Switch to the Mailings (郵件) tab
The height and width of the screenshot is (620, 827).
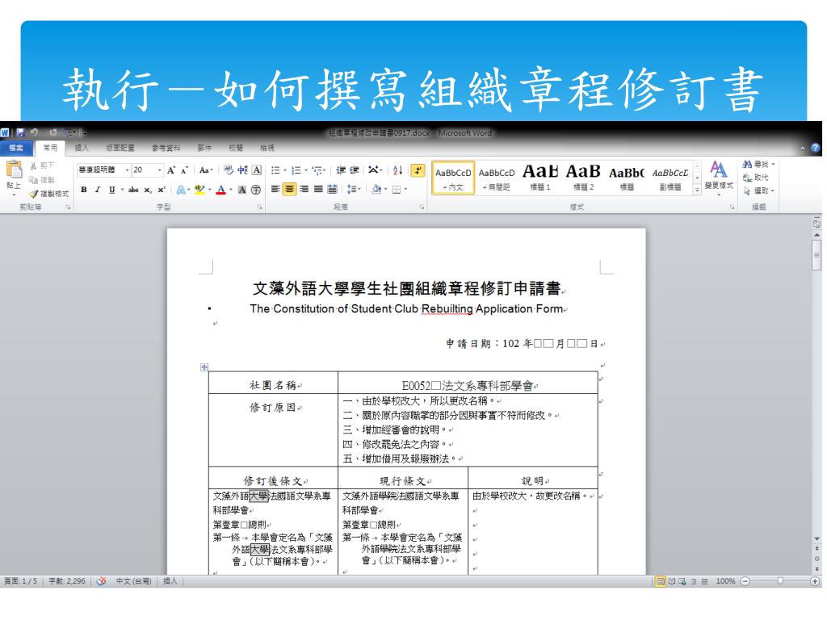click(204, 149)
